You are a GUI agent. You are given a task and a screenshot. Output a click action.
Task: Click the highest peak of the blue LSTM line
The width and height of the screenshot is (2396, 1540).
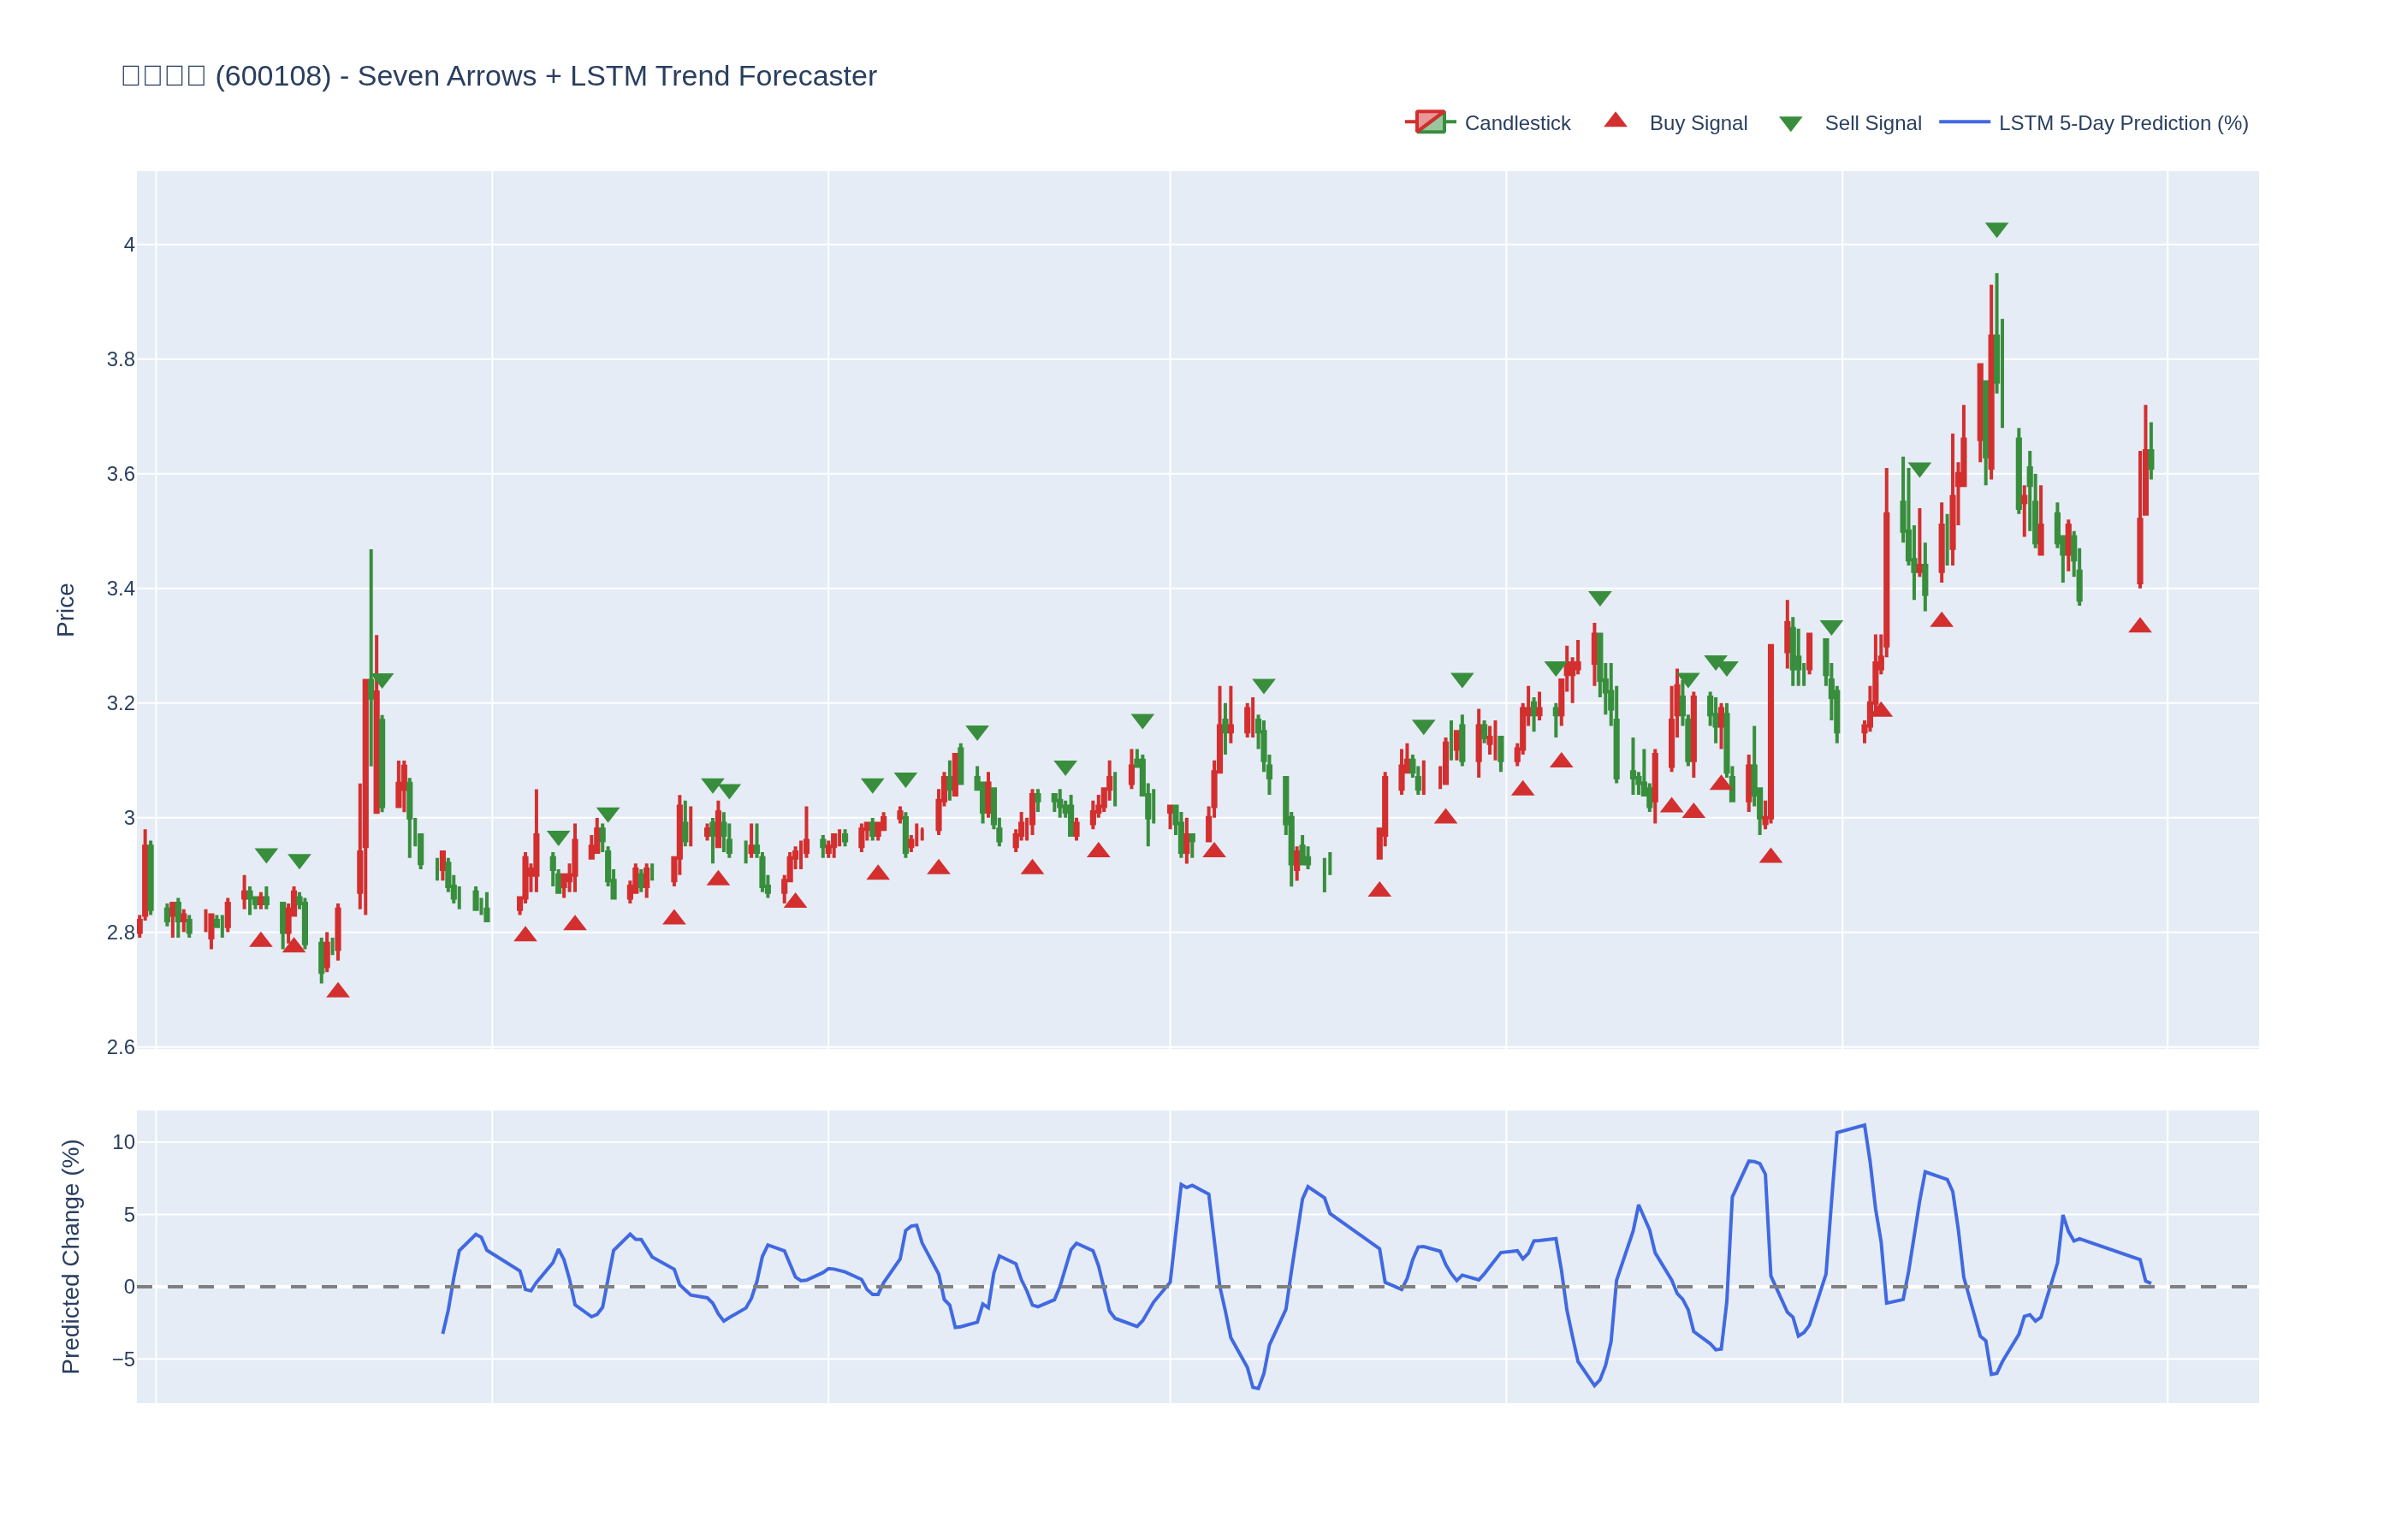[1864, 1126]
